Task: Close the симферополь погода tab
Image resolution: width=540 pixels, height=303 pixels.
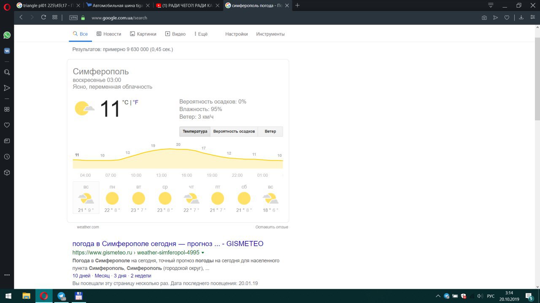Action: [x=286, y=5]
